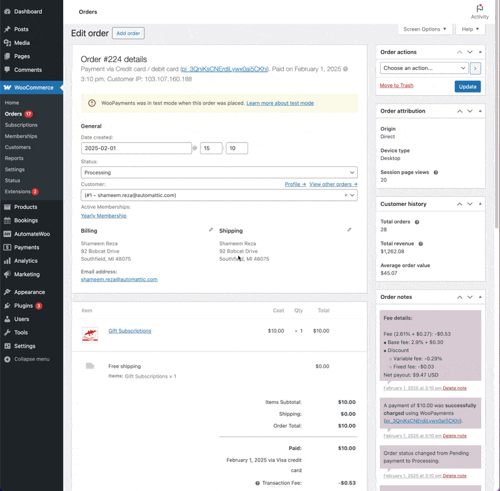
Task: Open the Customer selection dropdown
Action: click(219, 195)
